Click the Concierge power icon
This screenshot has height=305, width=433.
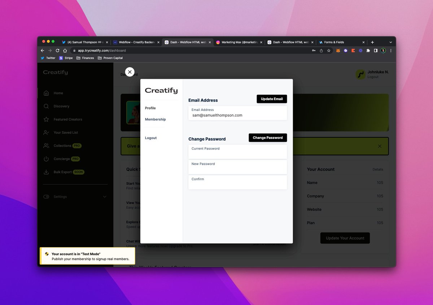tap(46, 159)
